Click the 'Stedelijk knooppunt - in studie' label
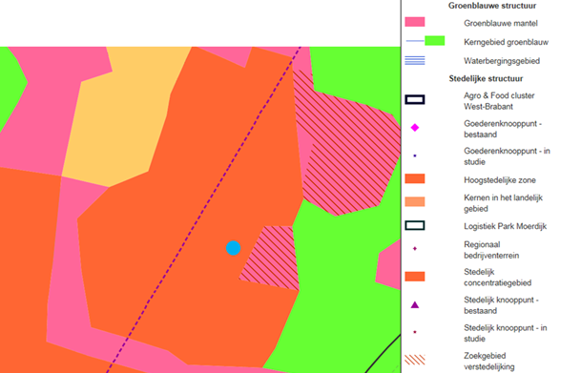Viewport: 581px width, 373px height. (506, 333)
